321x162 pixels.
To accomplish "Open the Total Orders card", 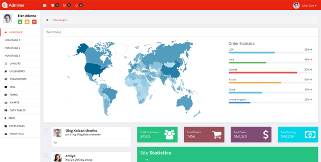I will coord(204,134).
